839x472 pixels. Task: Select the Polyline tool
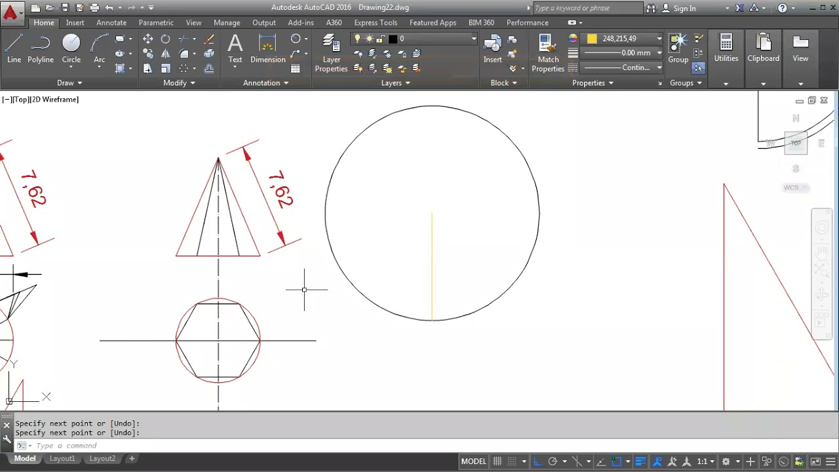coord(41,49)
